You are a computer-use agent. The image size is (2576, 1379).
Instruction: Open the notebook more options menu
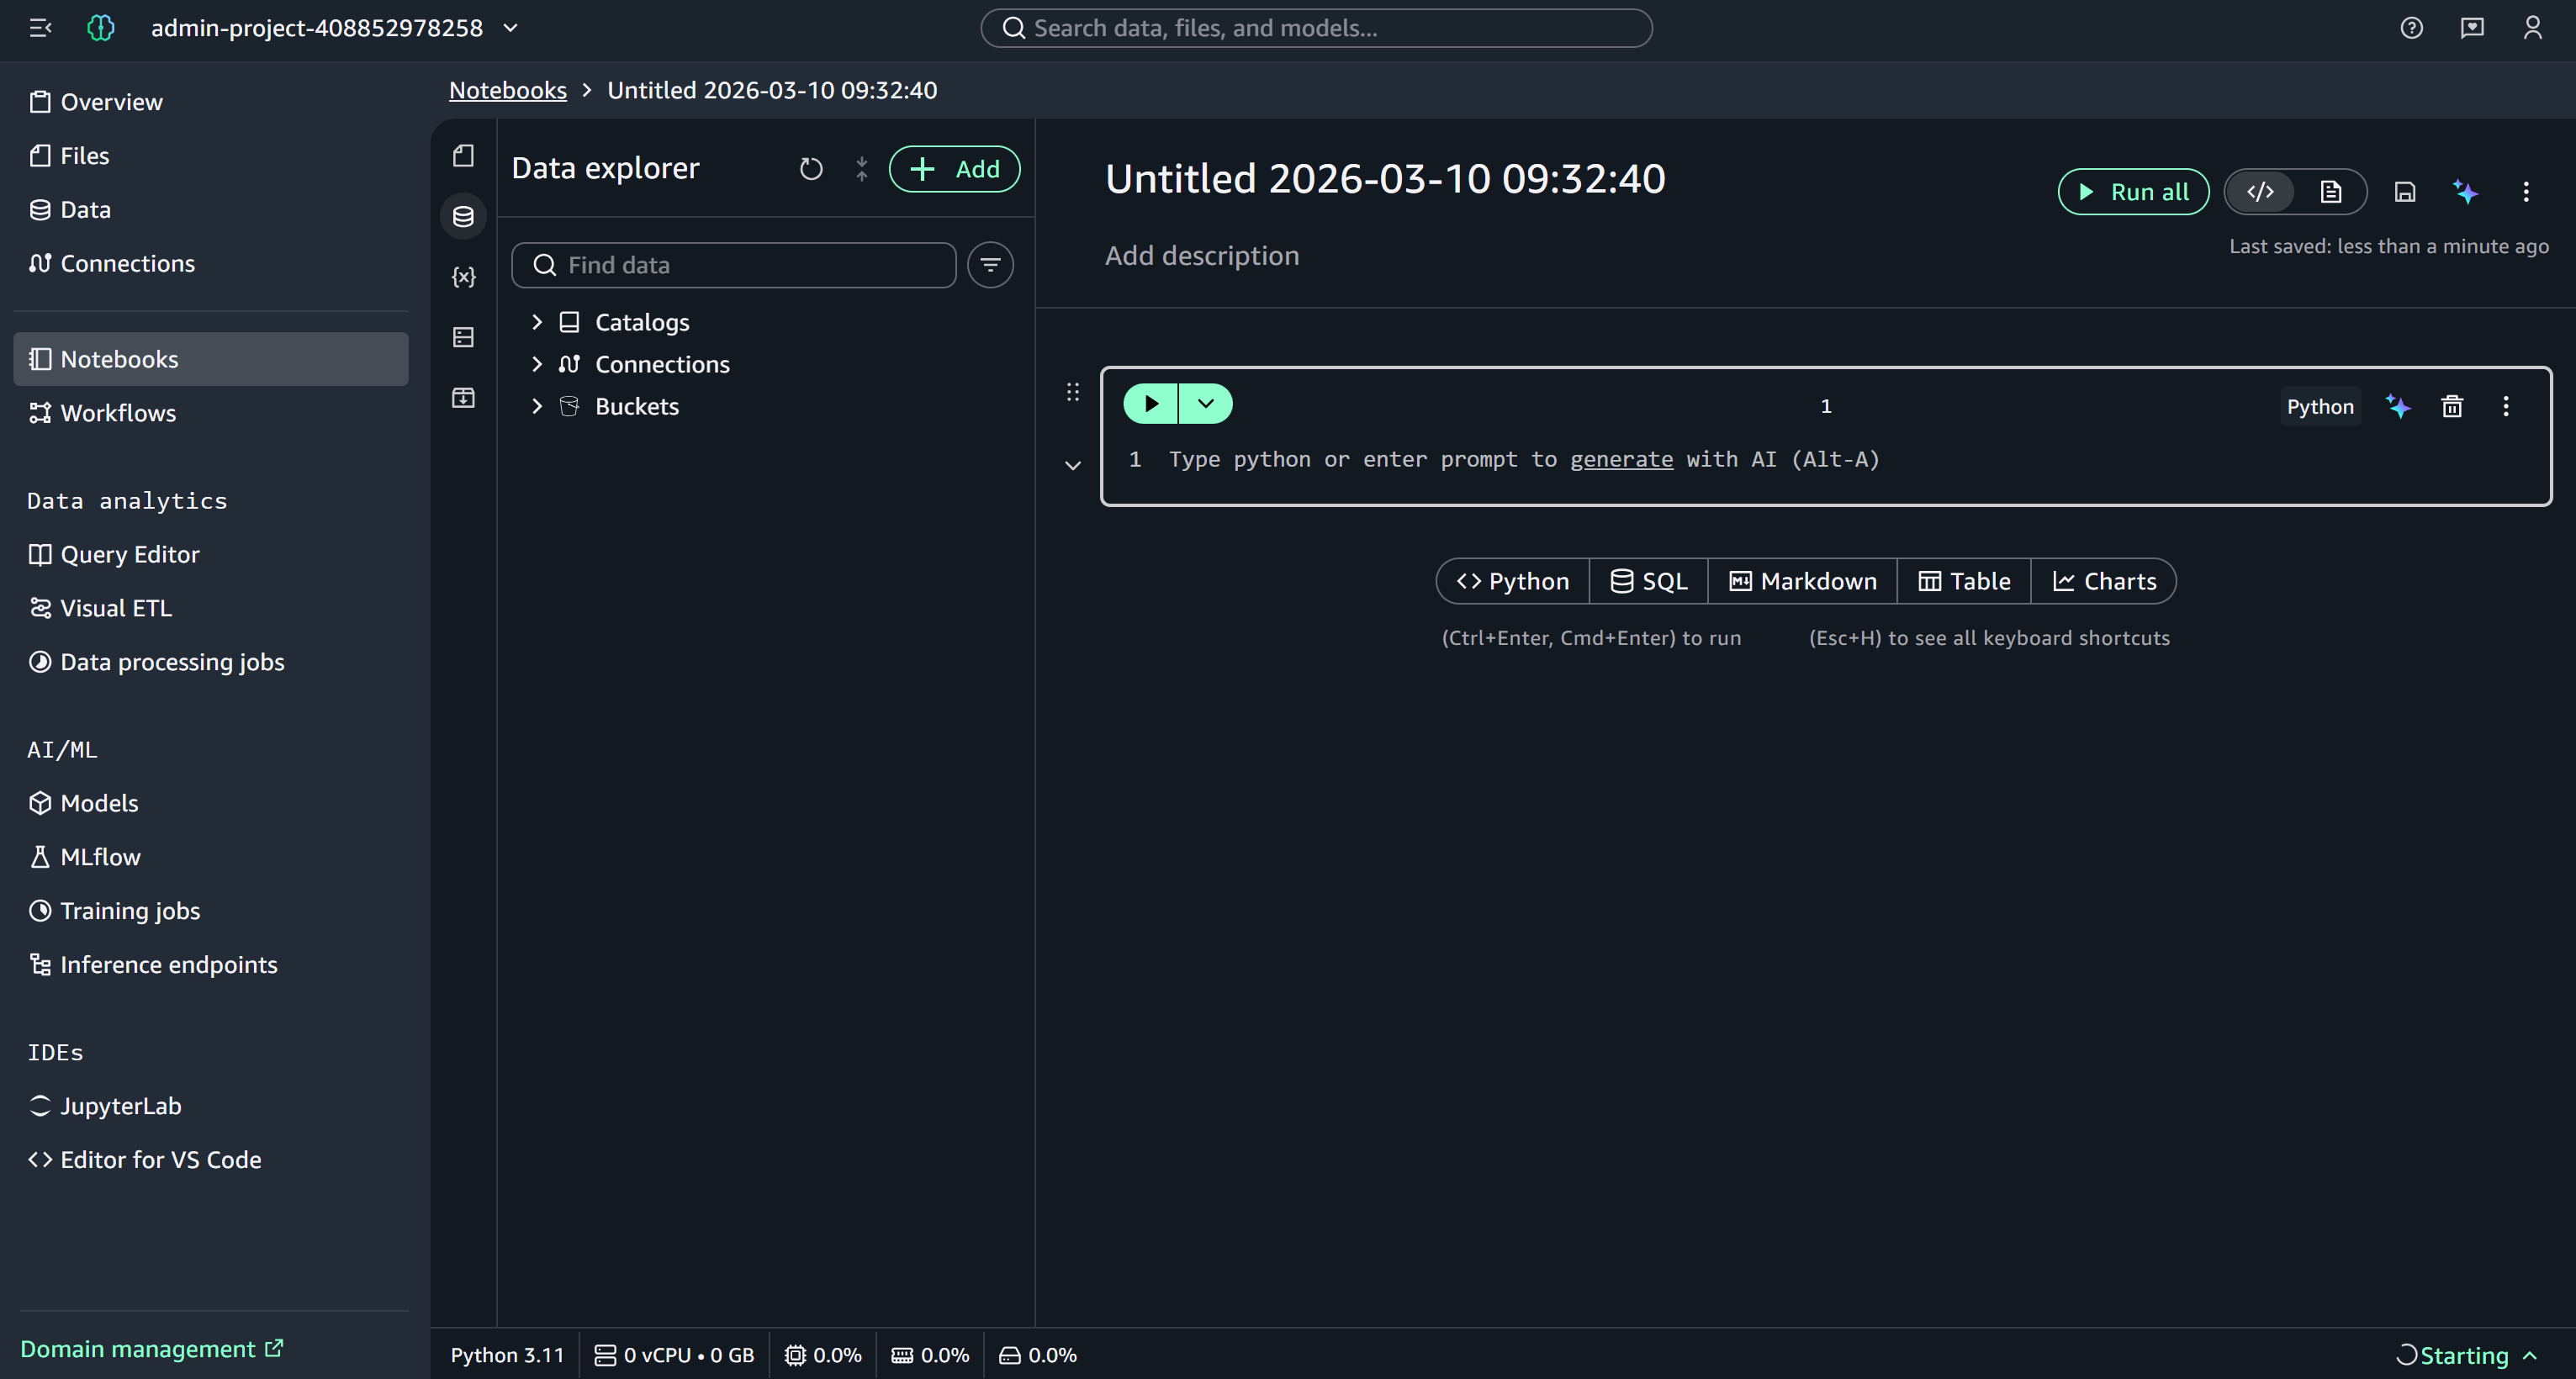tap(2526, 192)
